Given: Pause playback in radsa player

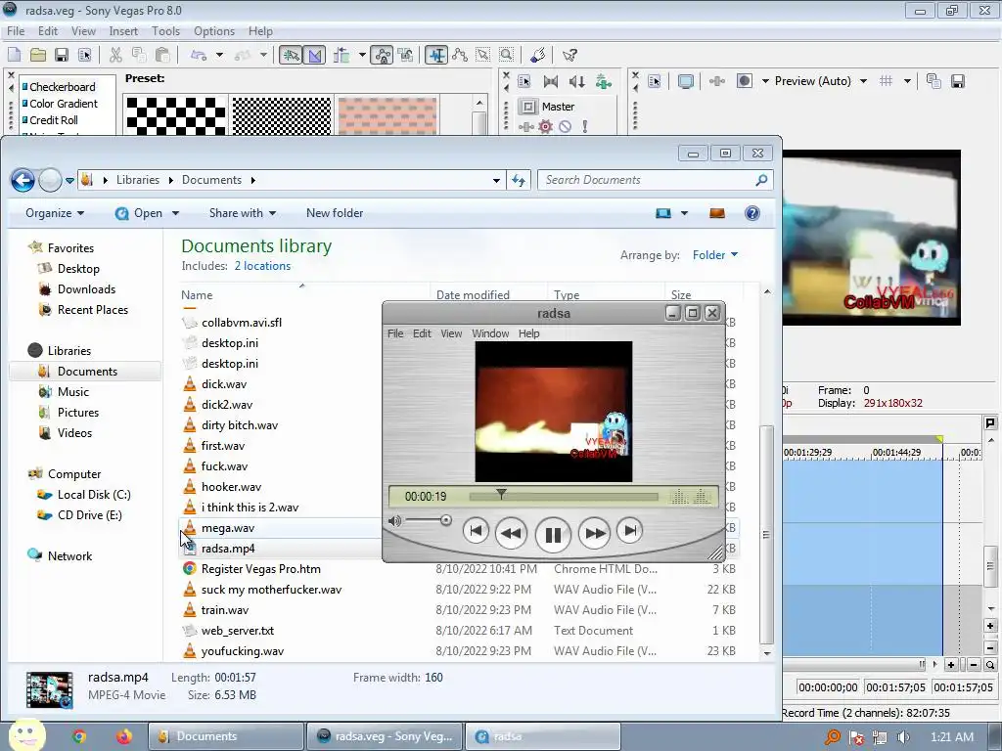Looking at the screenshot, I should [553, 534].
